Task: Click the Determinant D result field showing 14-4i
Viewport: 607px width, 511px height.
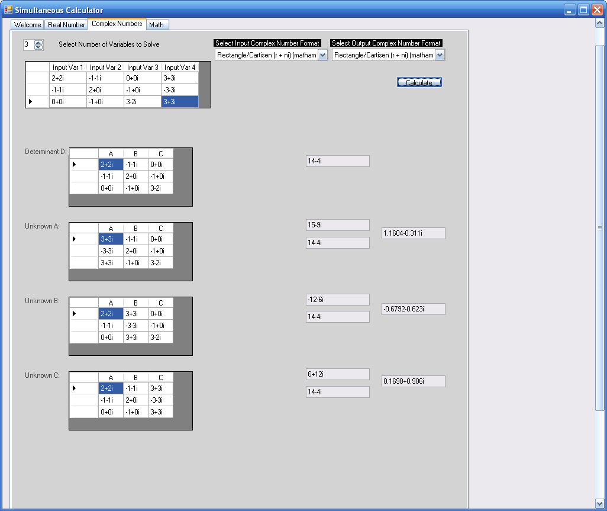Action: 337,161
